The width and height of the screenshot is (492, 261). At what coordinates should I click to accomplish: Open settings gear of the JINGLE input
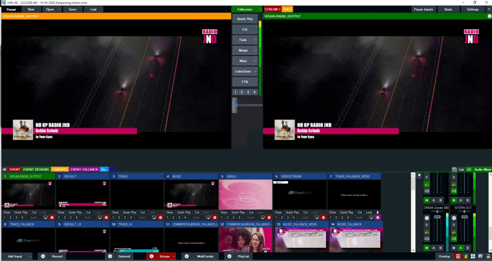click(x=269, y=217)
